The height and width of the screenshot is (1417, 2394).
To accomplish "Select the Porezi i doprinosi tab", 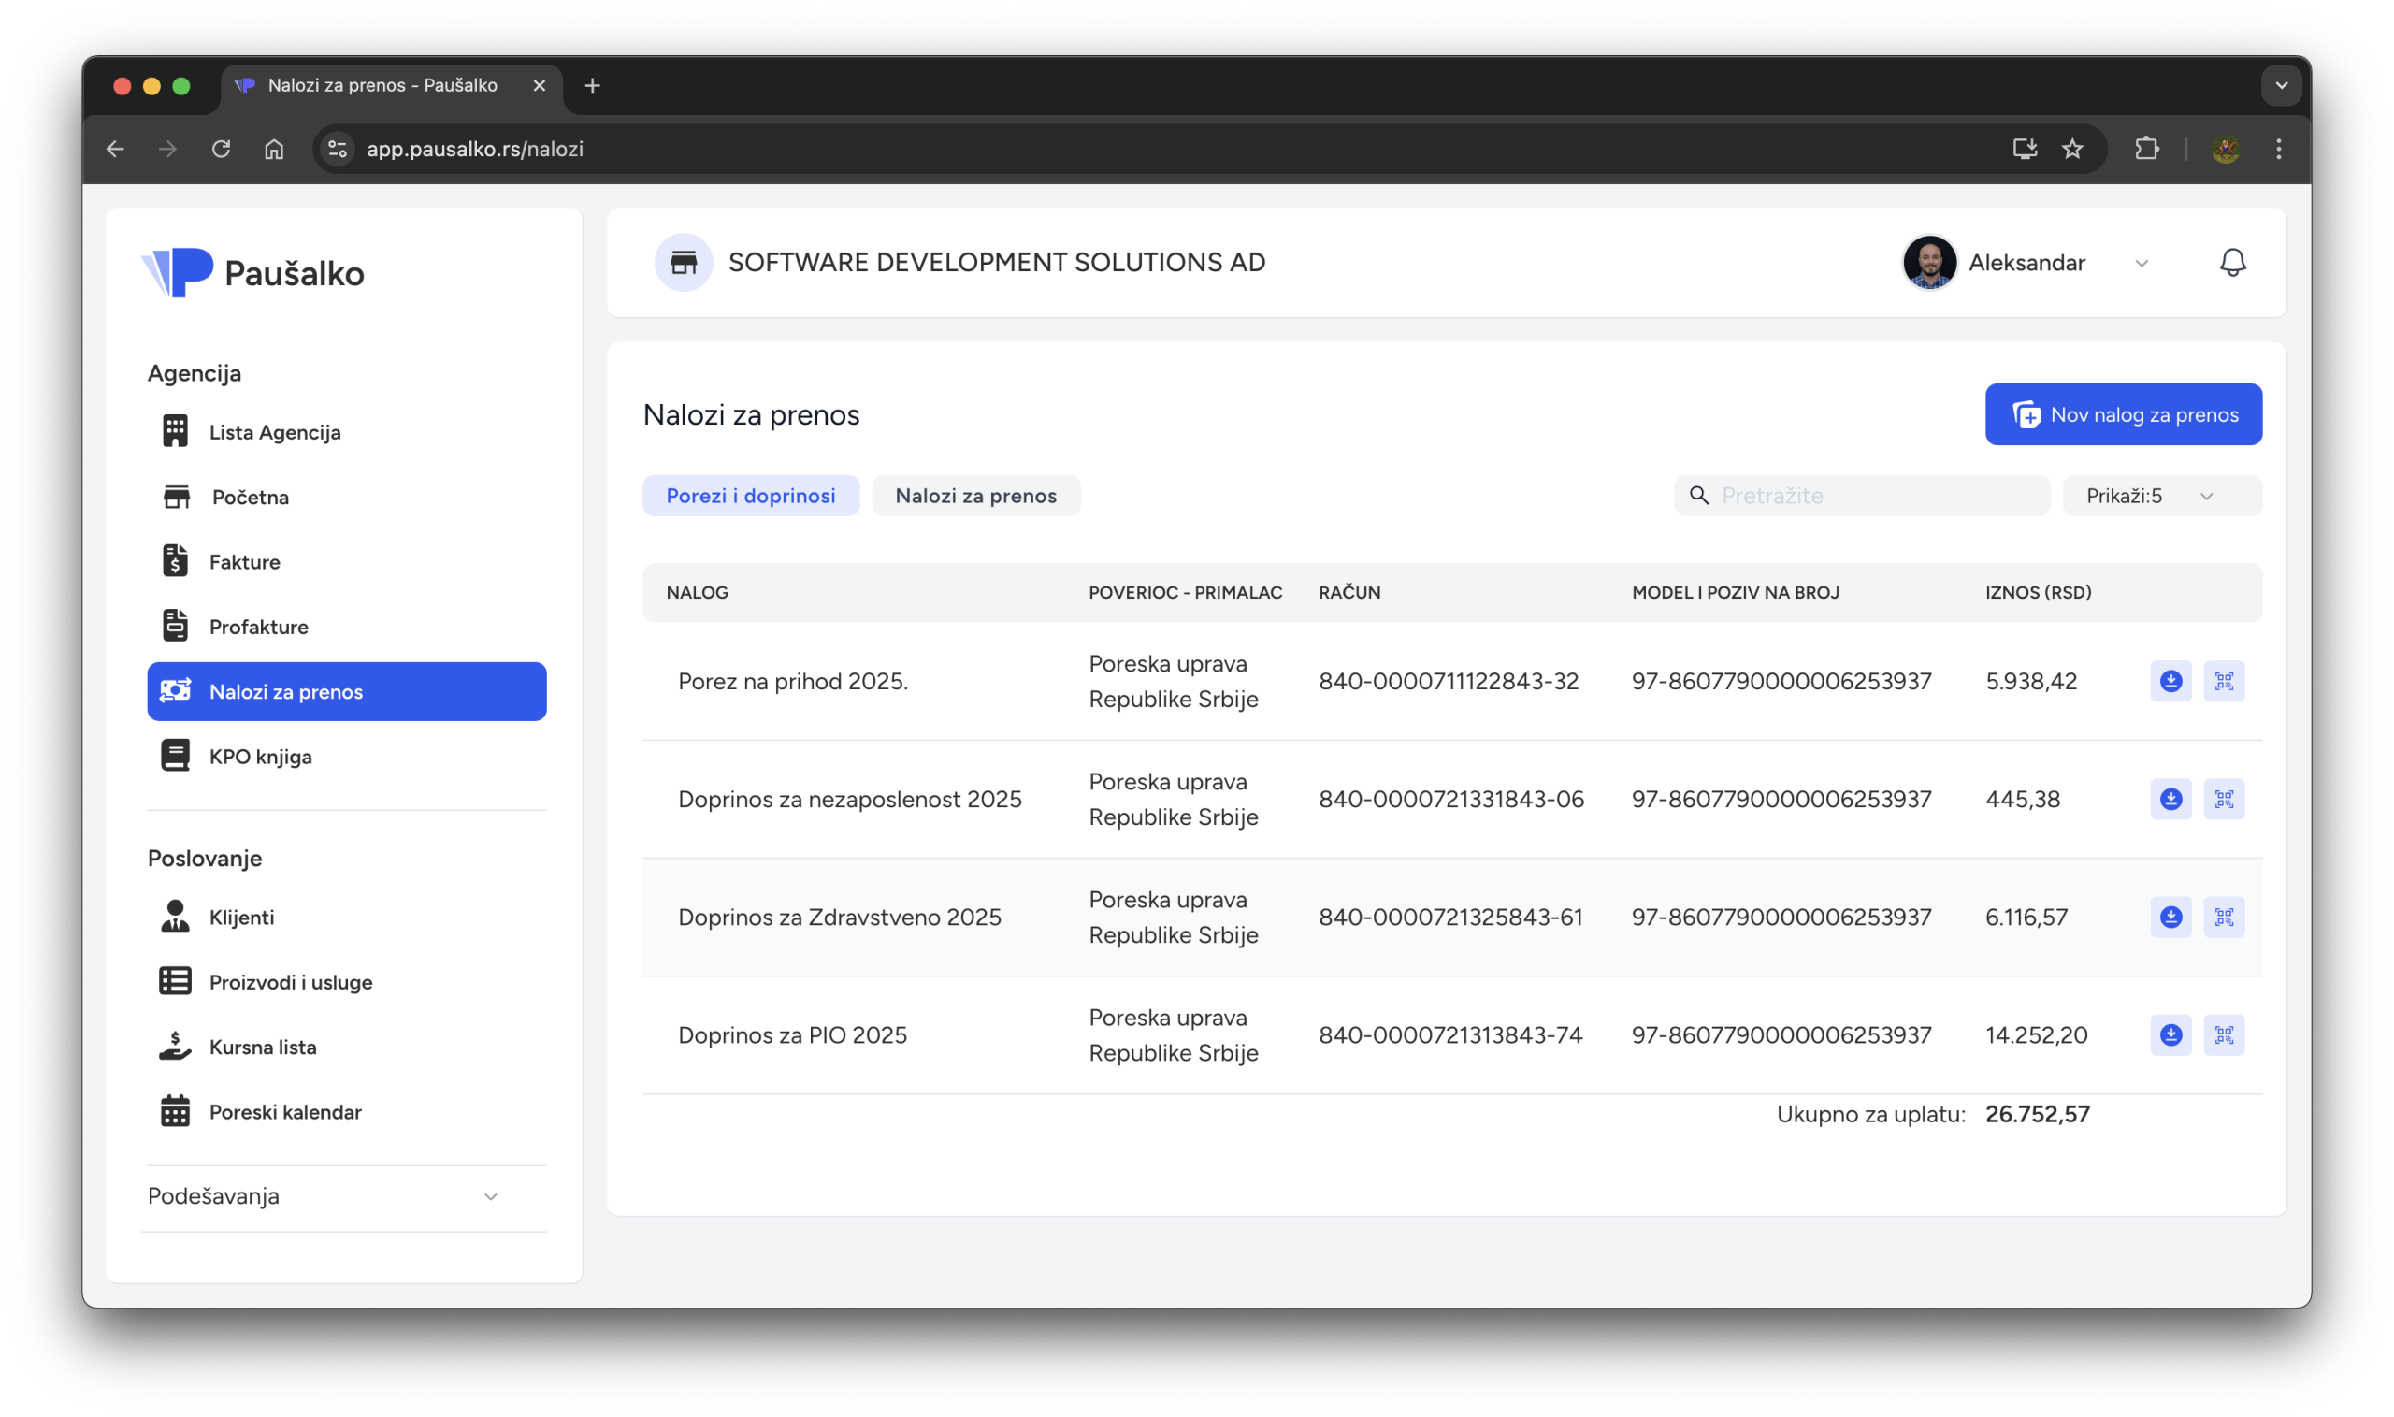I will point(750,496).
